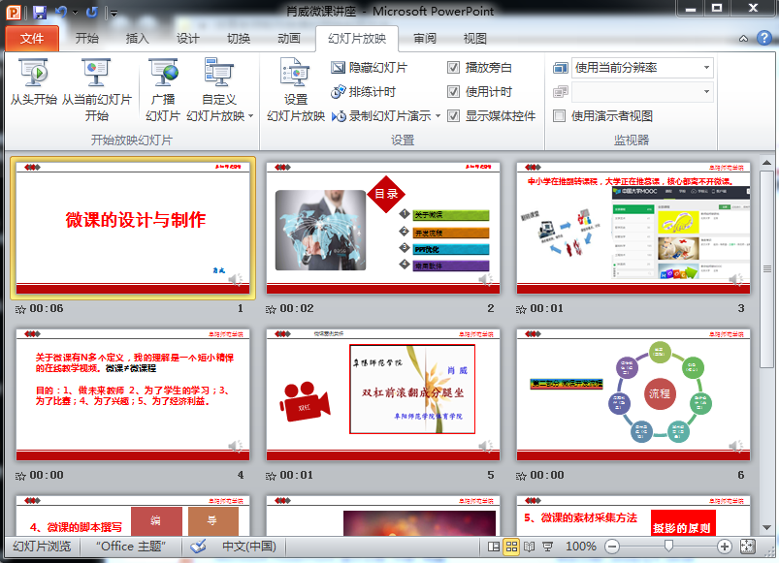
Task: Toggle Show Media Controls (显示媒体控件) checkbox
Action: tap(454, 116)
